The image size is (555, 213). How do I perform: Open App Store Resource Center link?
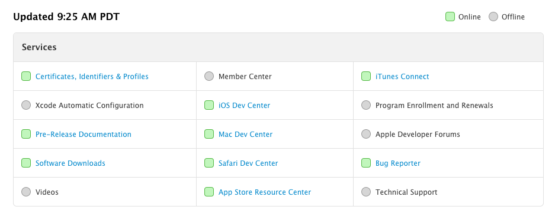tap(265, 192)
